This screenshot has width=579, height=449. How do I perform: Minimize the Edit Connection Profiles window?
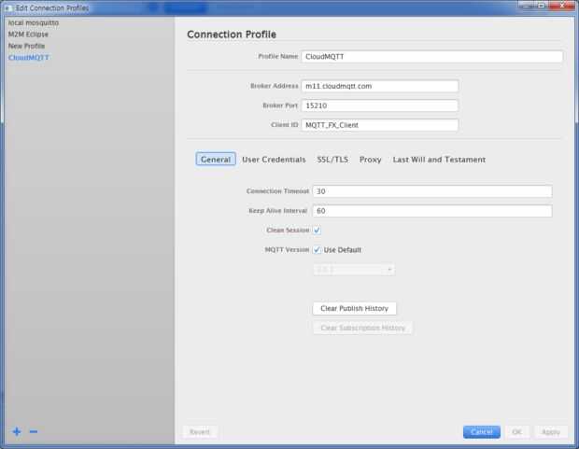pos(526,6)
